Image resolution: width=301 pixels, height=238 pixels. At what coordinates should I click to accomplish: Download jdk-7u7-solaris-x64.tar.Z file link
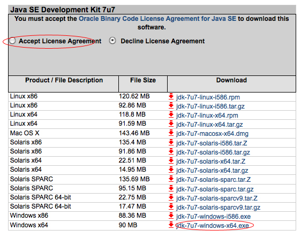coord(211,162)
